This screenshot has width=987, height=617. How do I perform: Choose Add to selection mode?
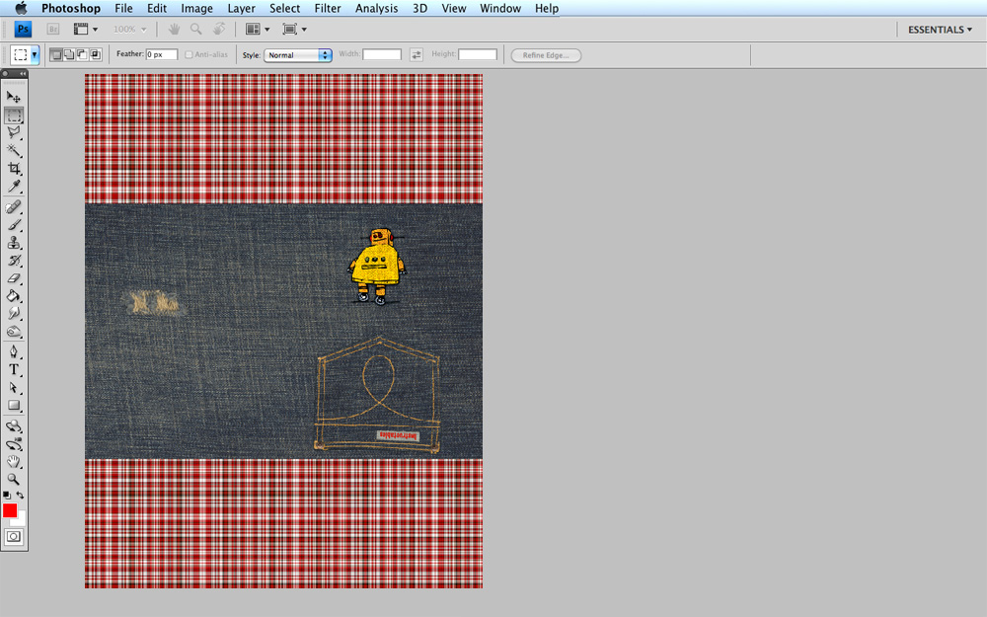pos(68,55)
